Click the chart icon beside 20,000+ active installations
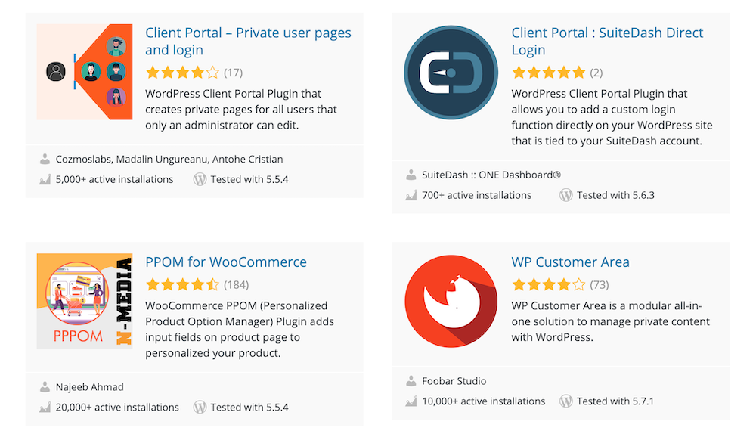Image resolution: width=756 pixels, height=437 pixels. click(44, 407)
